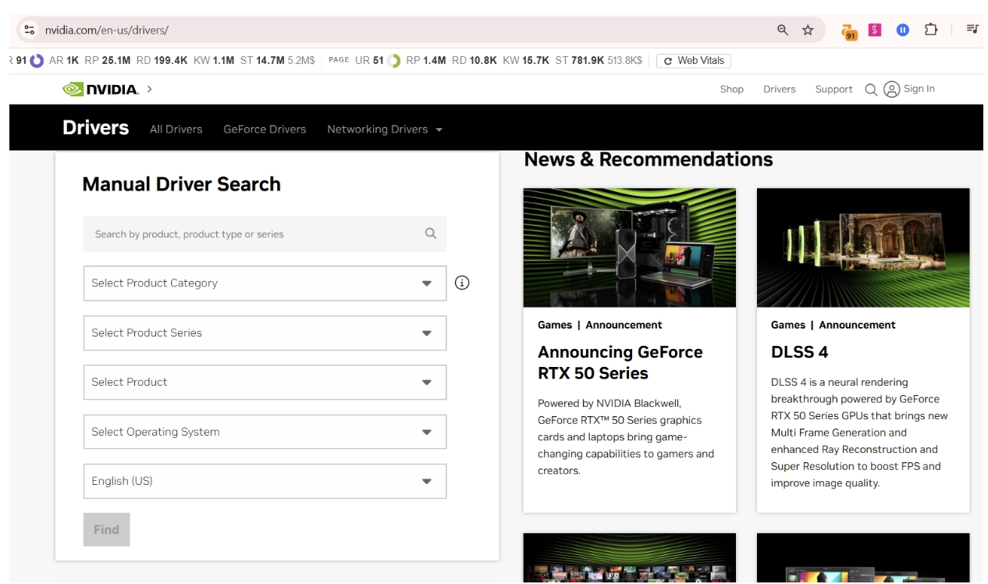Refresh Web Vitals in the Ahrefs bar
The width and height of the screenshot is (988, 584).
pos(694,60)
